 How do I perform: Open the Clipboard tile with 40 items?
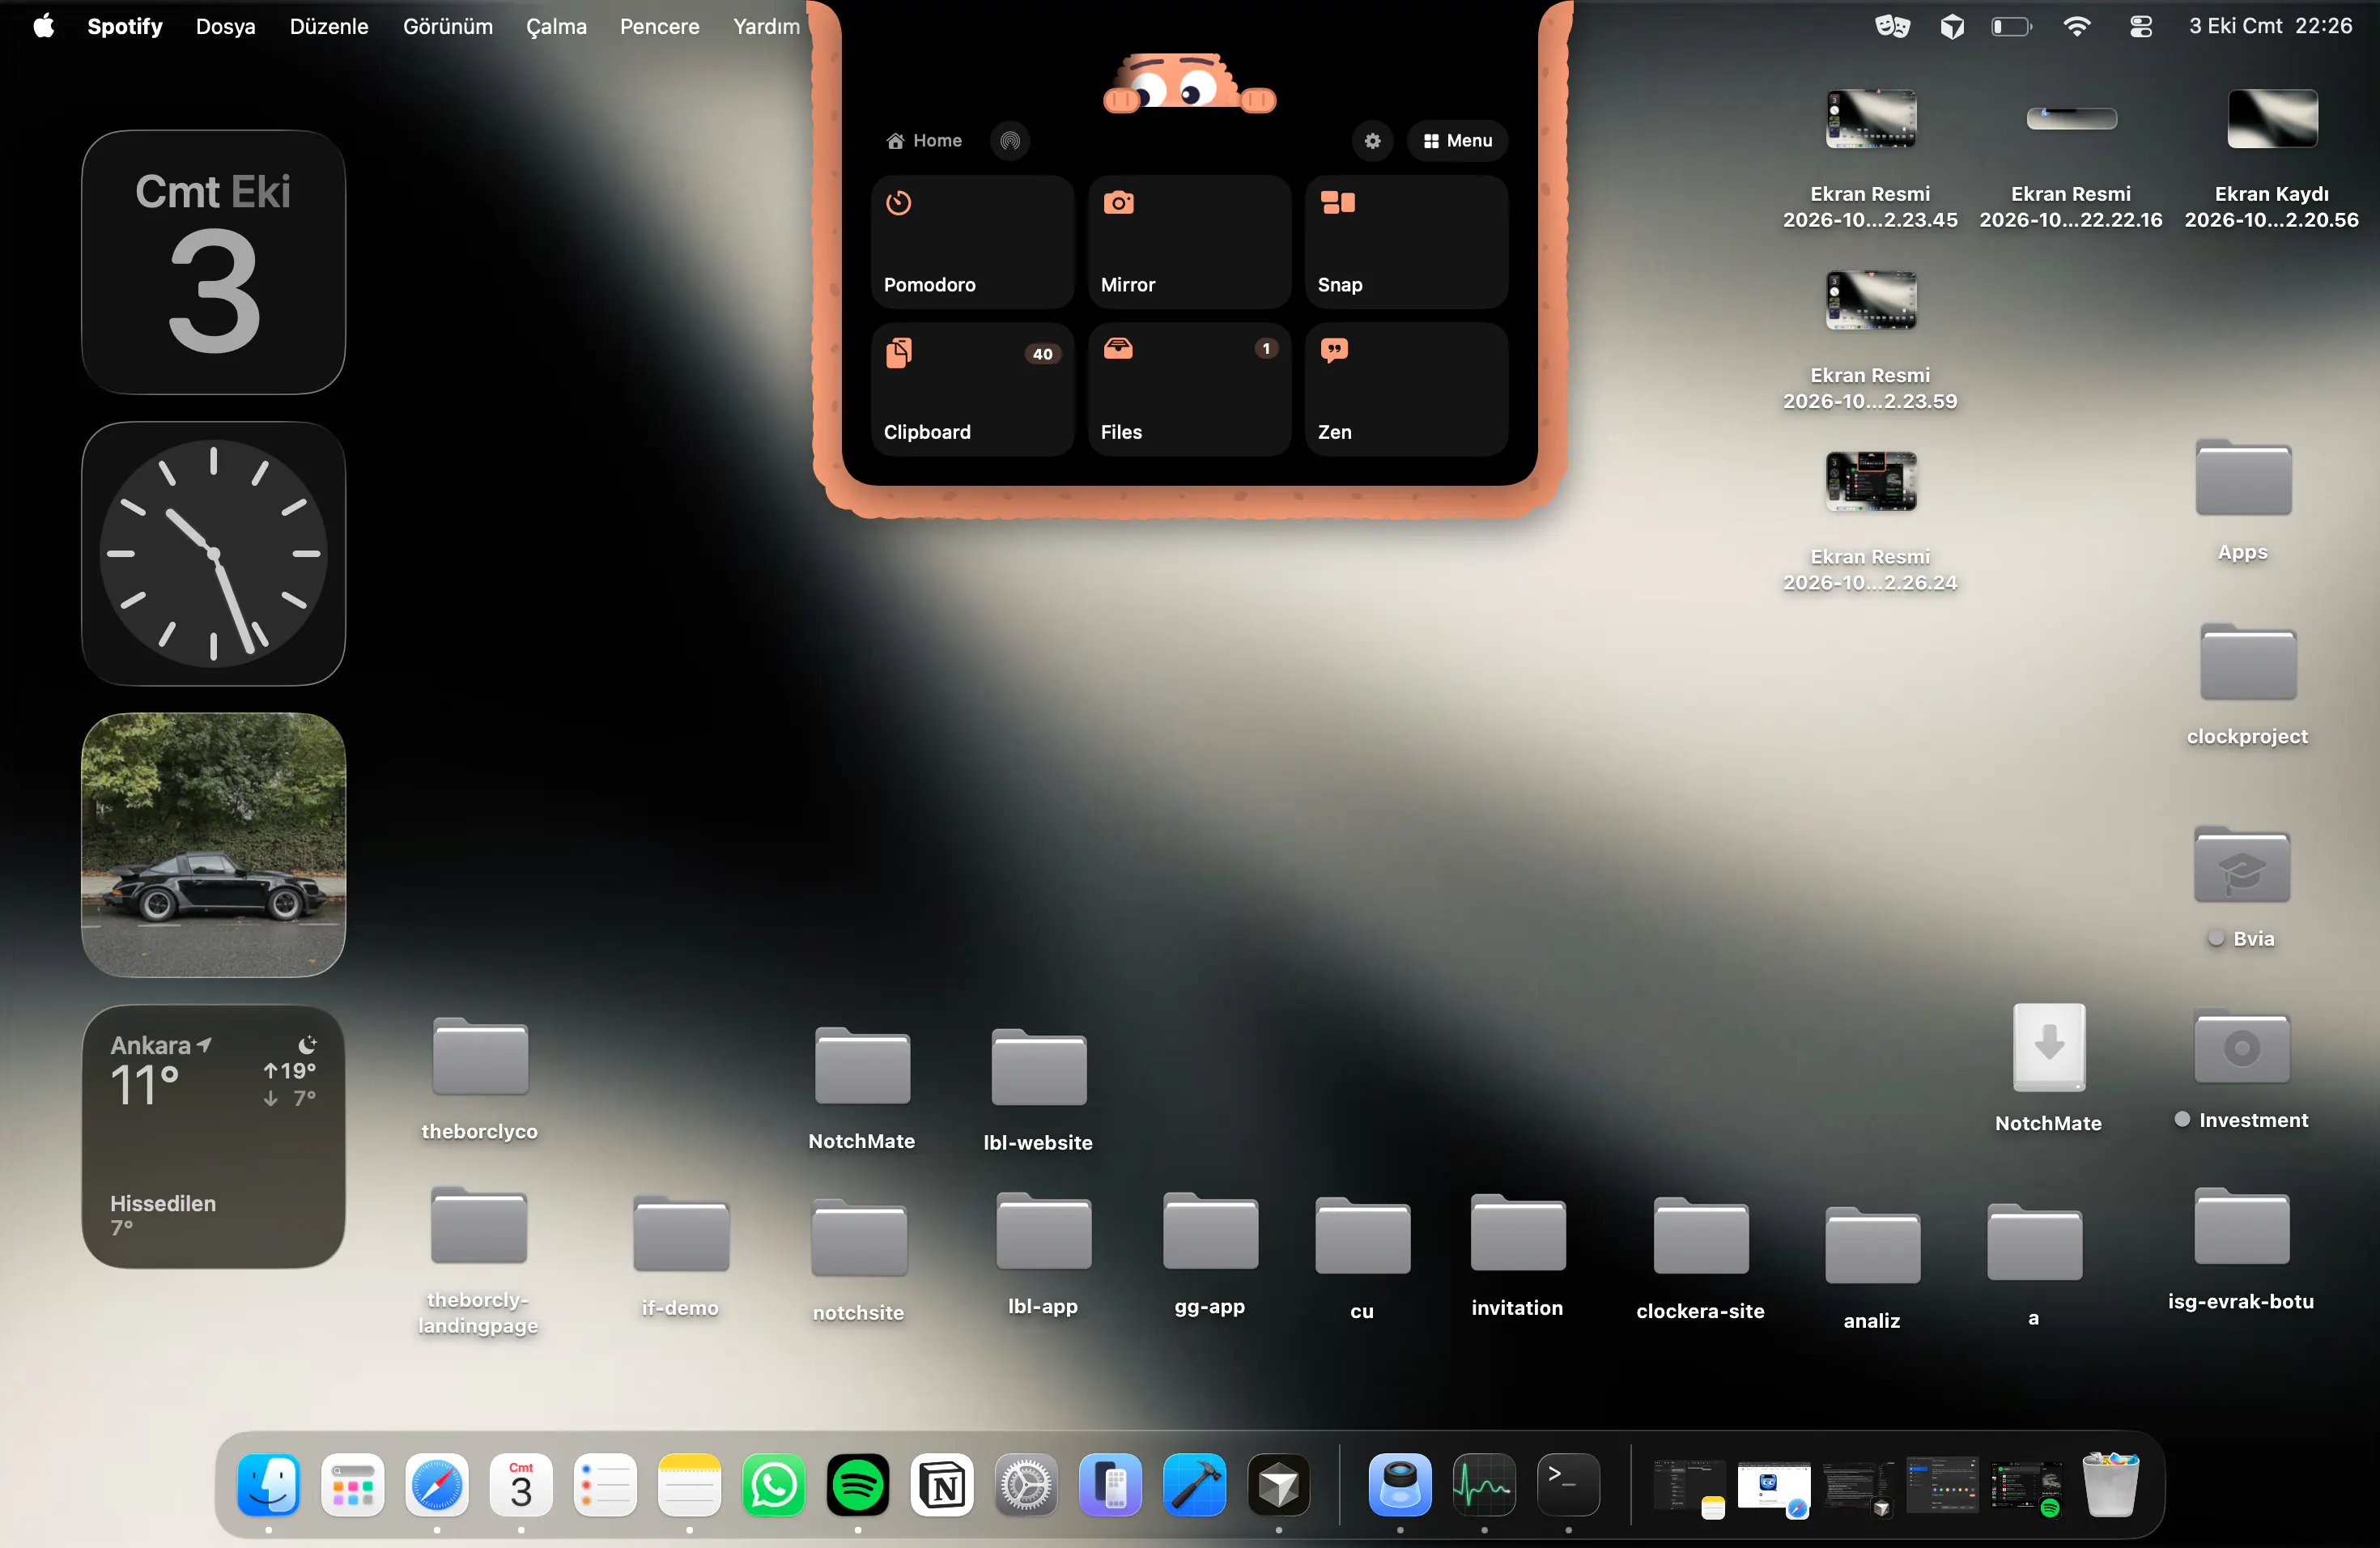pyautogui.click(x=972, y=389)
